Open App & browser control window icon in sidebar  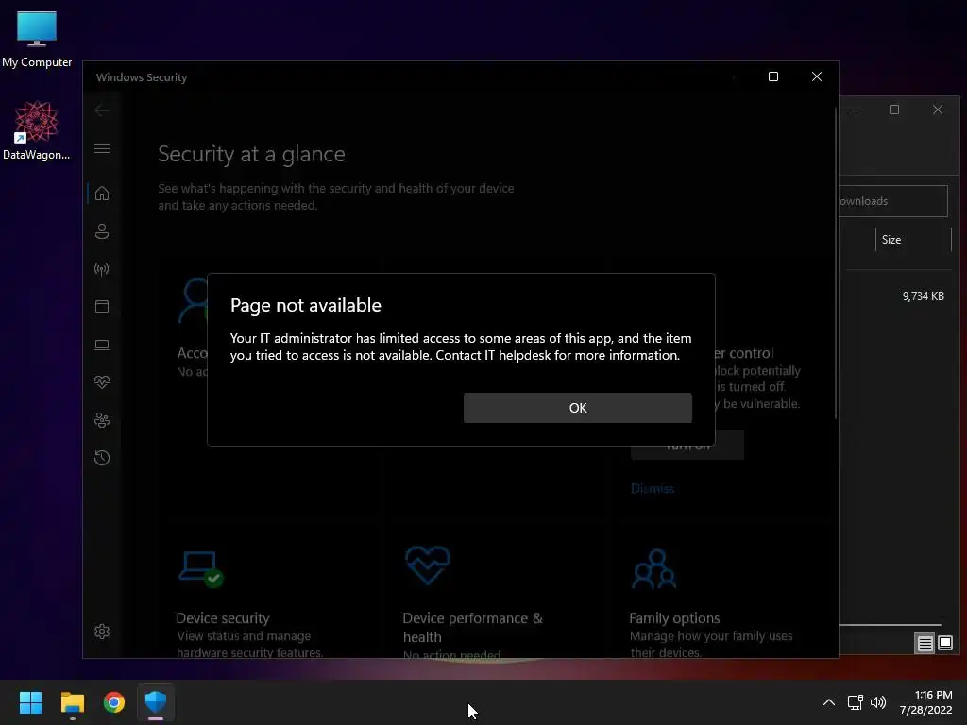[102, 307]
